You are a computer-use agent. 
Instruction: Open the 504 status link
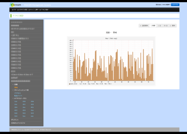click(16, 116)
